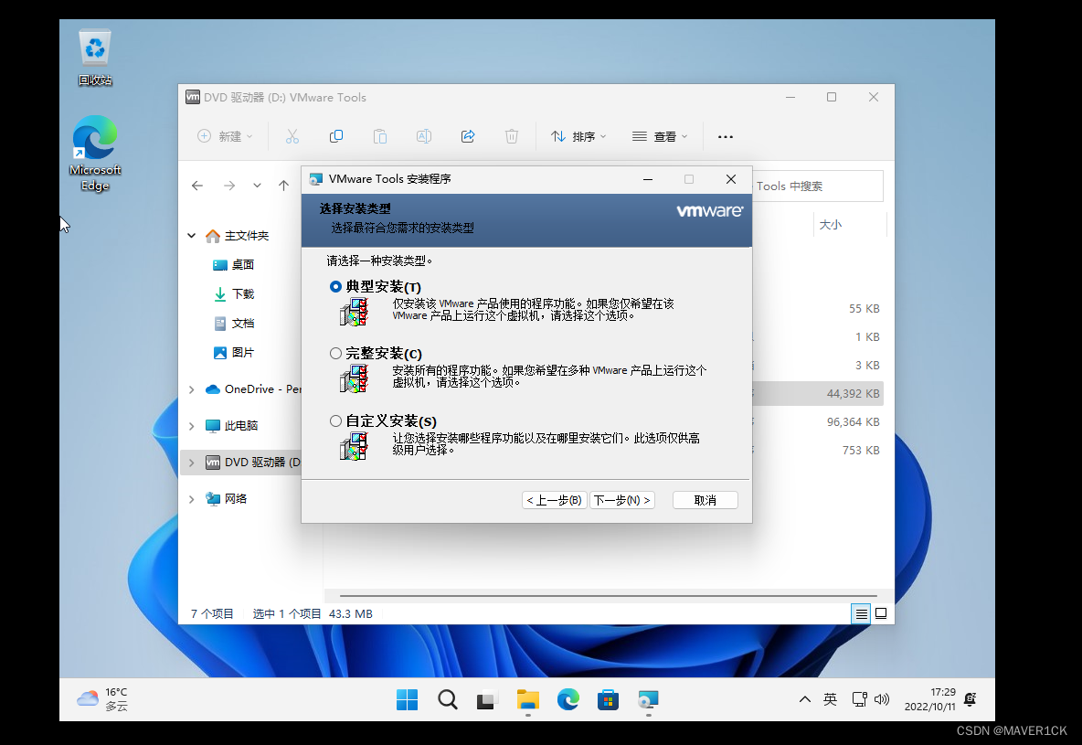Image resolution: width=1082 pixels, height=745 pixels.
Task: Click the Tools 中搜索 search box
Action: pos(817,186)
